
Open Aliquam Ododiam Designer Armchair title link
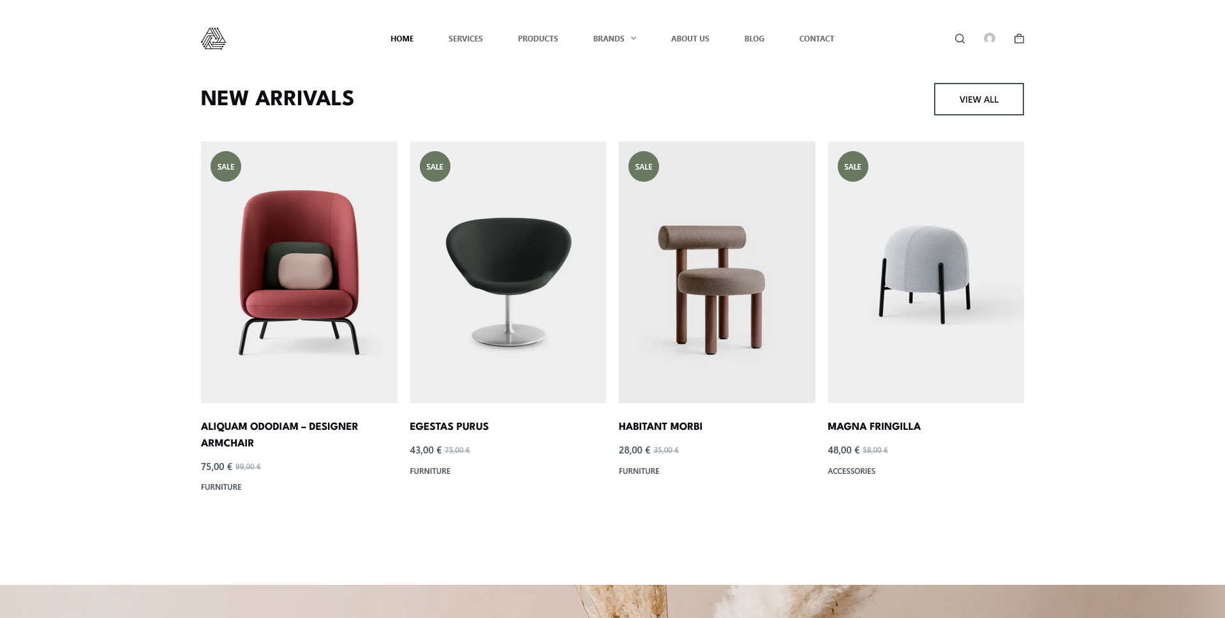(x=279, y=434)
